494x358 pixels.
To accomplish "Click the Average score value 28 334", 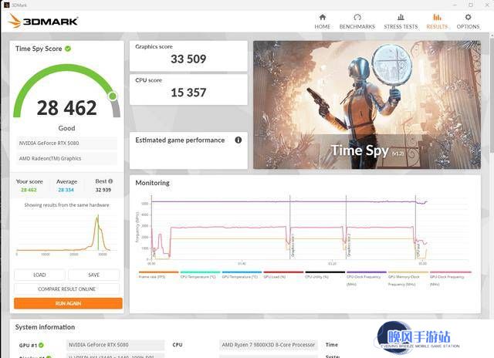I will [x=66, y=190].
